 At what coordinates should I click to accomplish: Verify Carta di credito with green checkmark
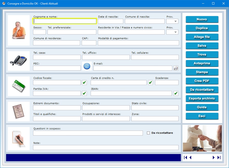(150, 83)
